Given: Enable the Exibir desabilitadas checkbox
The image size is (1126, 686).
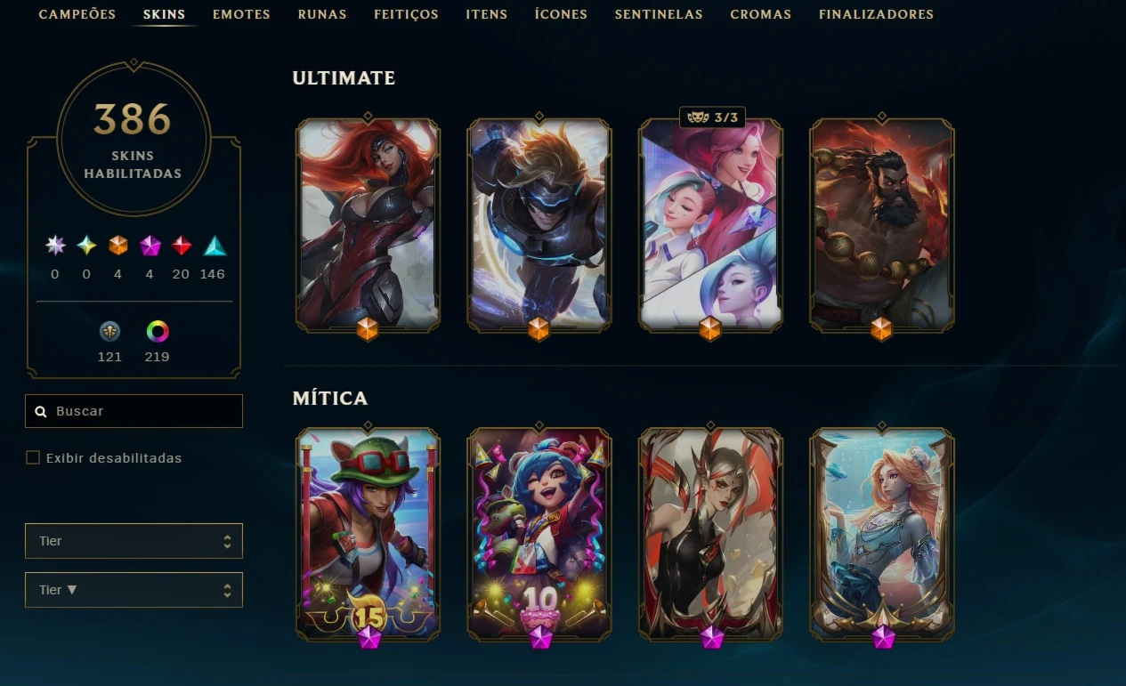Looking at the screenshot, I should 33,457.
